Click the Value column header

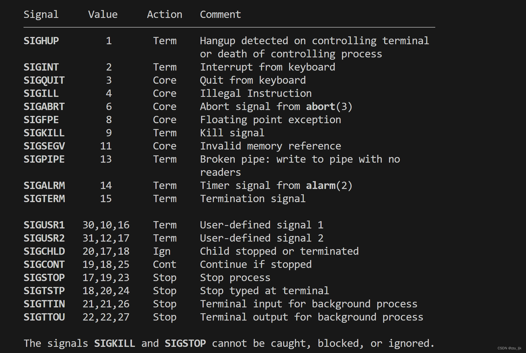[103, 15]
